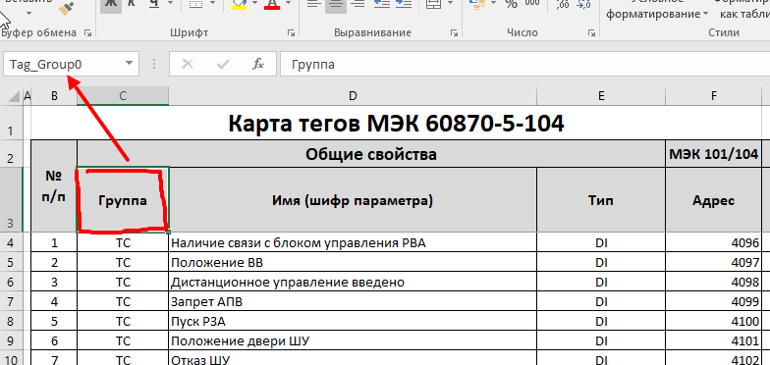
Task: Open the Clipboard (Буфер обмена) dialog launcher
Action: click(88, 33)
